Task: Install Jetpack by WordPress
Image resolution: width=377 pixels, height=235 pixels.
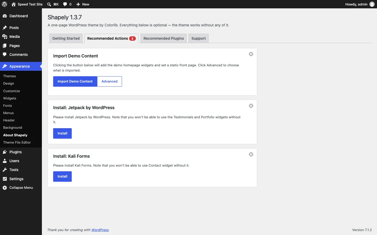Action: tap(62, 133)
